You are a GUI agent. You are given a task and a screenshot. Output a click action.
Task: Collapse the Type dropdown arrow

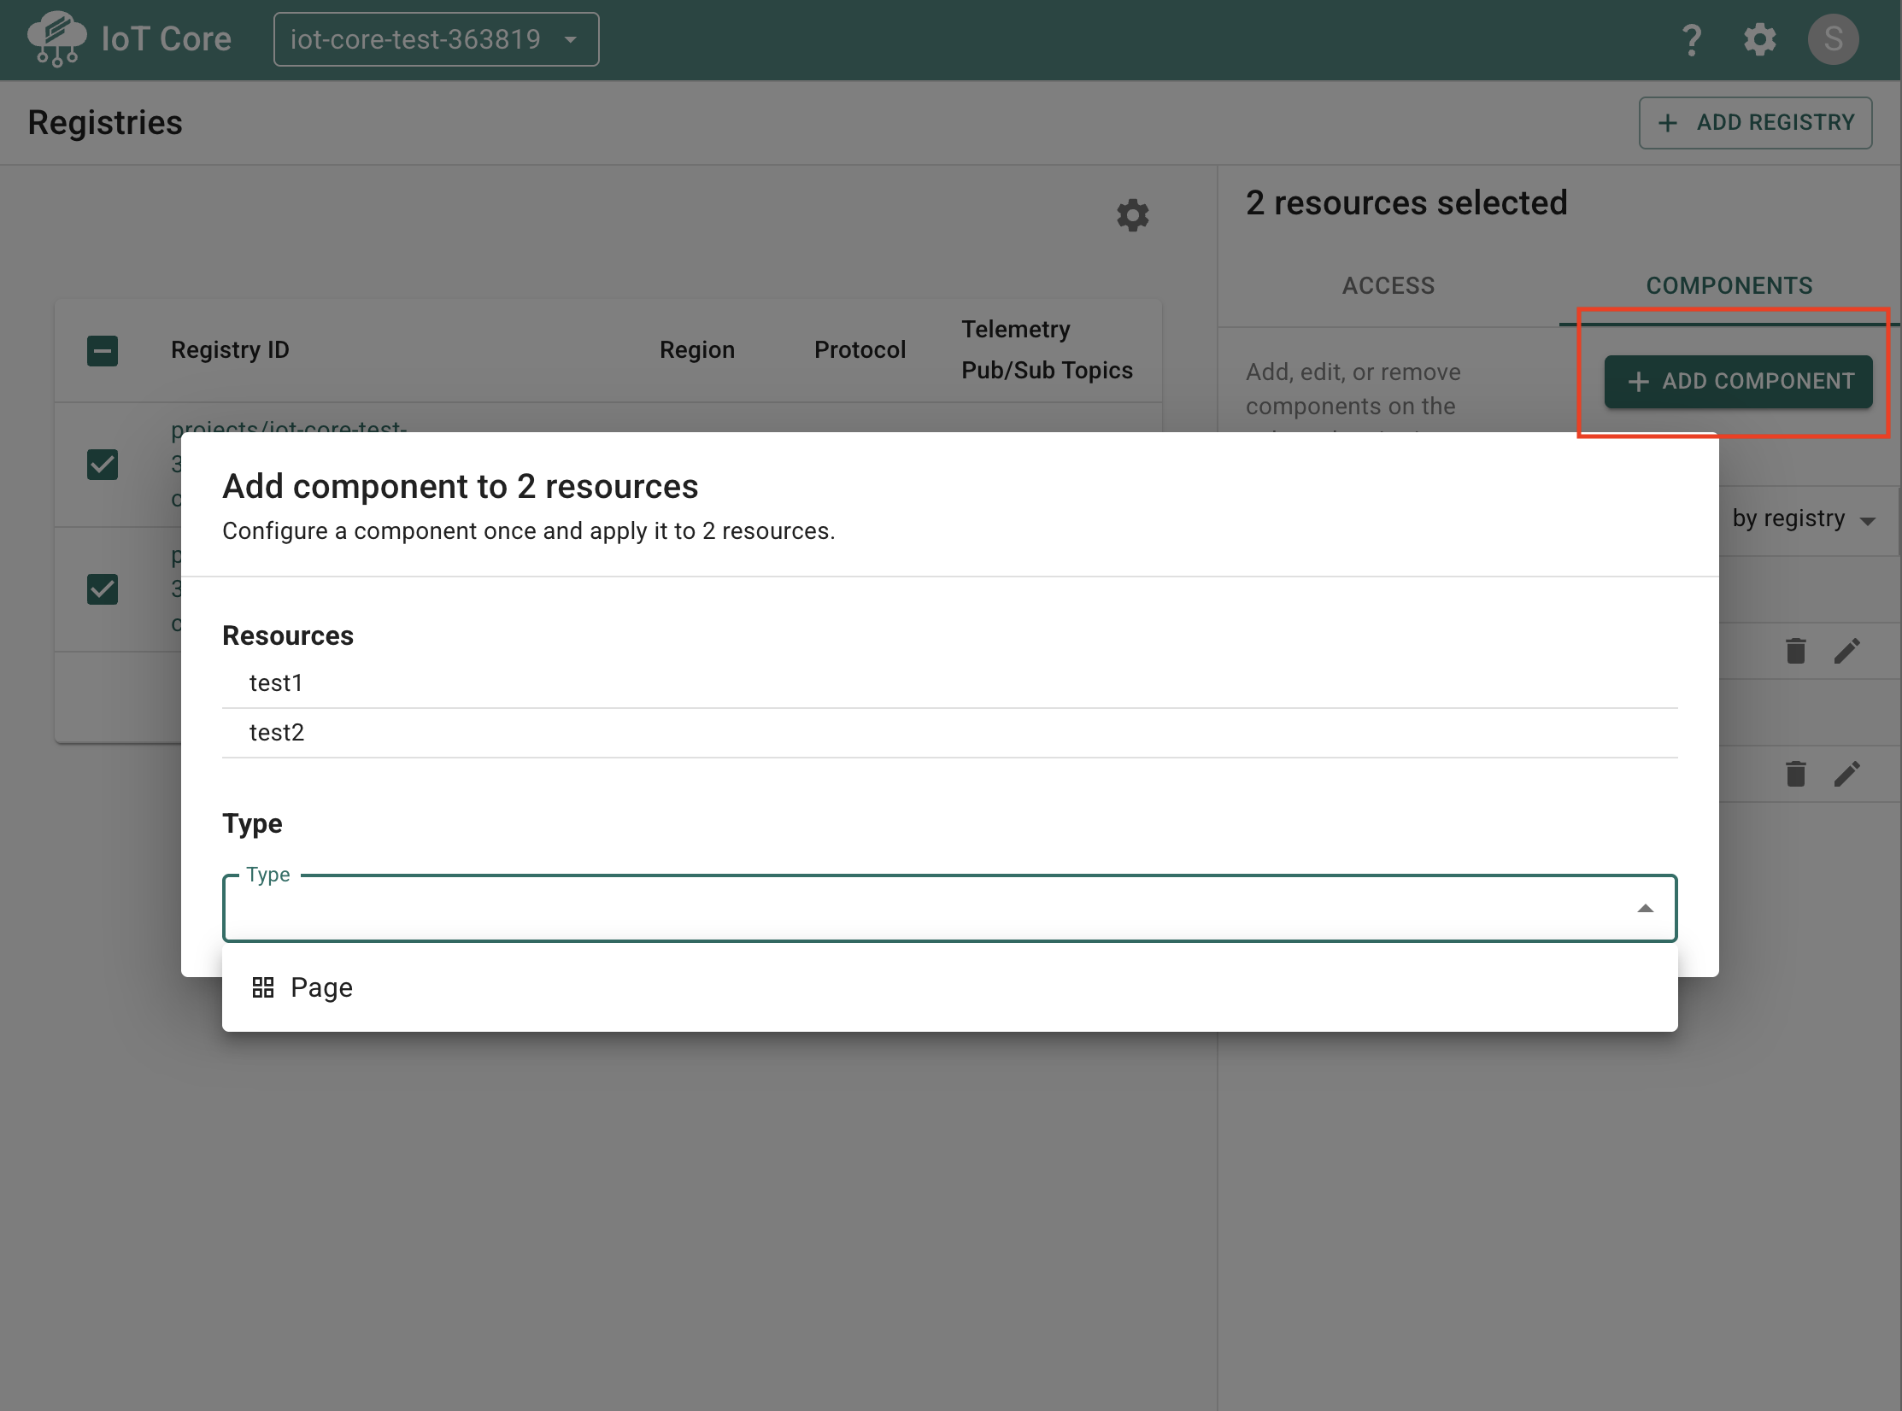(1645, 908)
